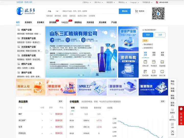The height and width of the screenshot is (138, 184).
Task: Open sidebar 购物车 cart icon
Action: tap(172, 110)
